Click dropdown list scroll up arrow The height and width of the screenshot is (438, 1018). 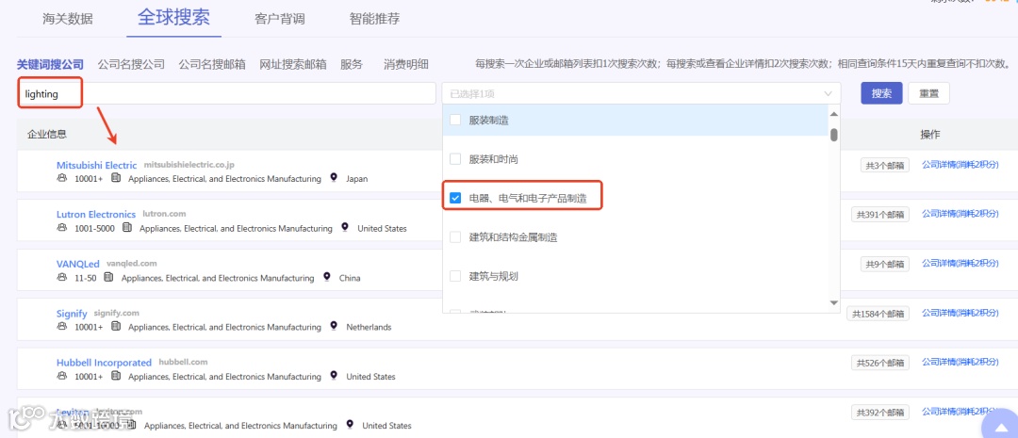point(833,114)
